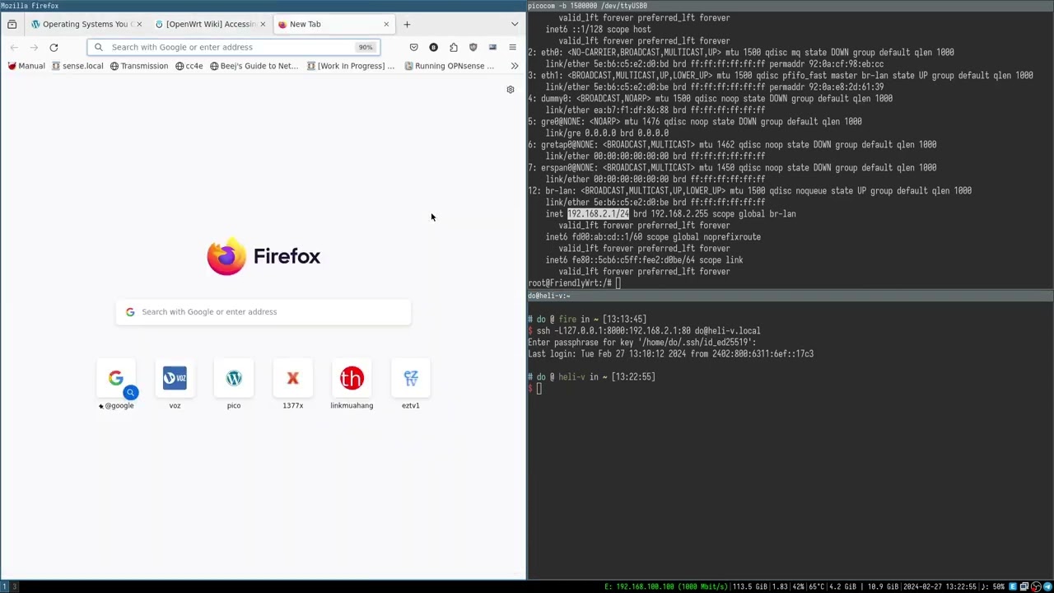Screen dimensions: 1054x593
Task: Click the volume 50% status indicator
Action: [x=994, y=586]
